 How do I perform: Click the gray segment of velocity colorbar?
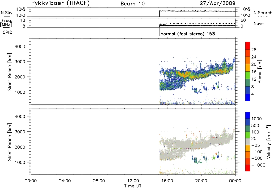point(248,142)
